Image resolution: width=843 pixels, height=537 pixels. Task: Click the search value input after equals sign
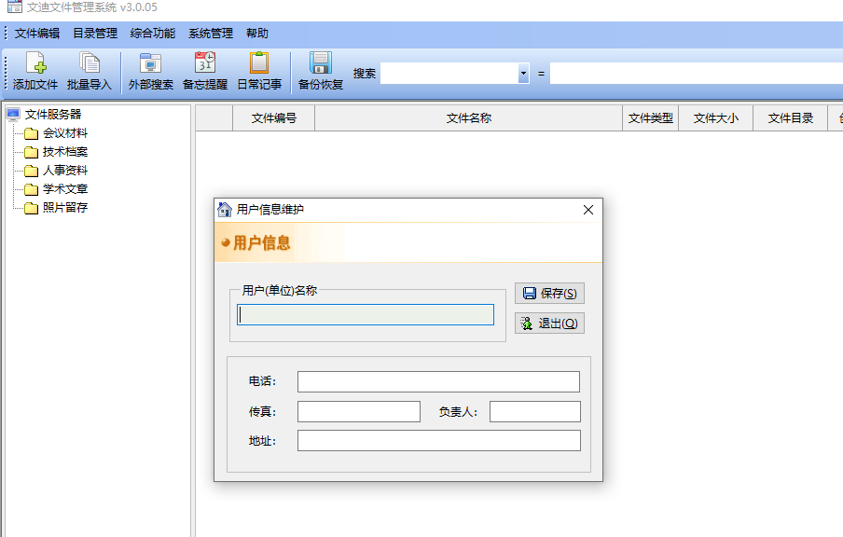pos(697,73)
